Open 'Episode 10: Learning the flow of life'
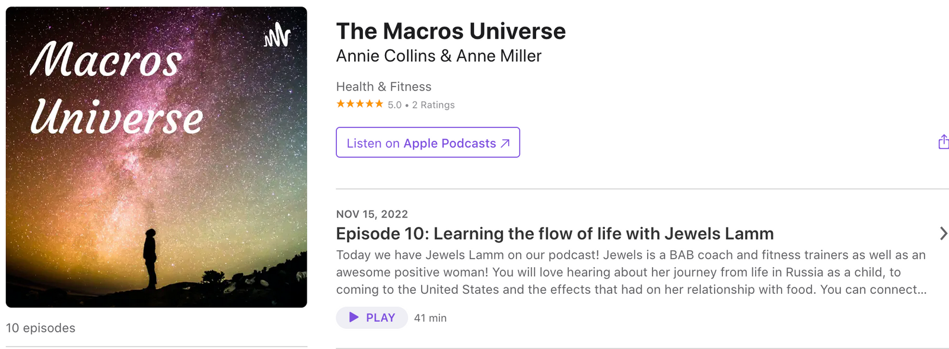The height and width of the screenshot is (349, 949). 555,233
